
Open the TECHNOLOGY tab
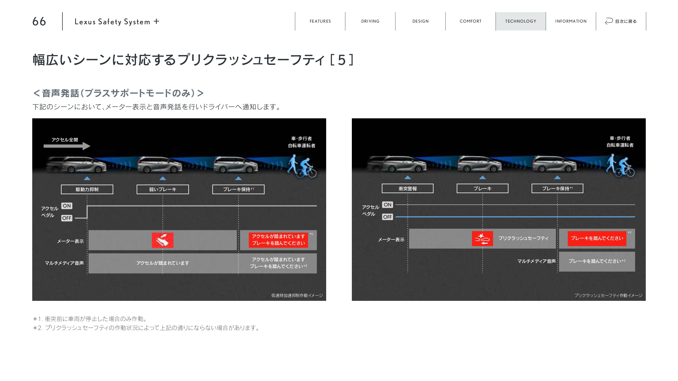520,21
